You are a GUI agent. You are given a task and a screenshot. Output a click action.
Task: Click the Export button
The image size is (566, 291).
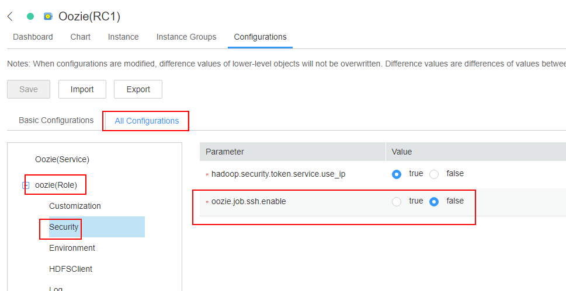[138, 89]
